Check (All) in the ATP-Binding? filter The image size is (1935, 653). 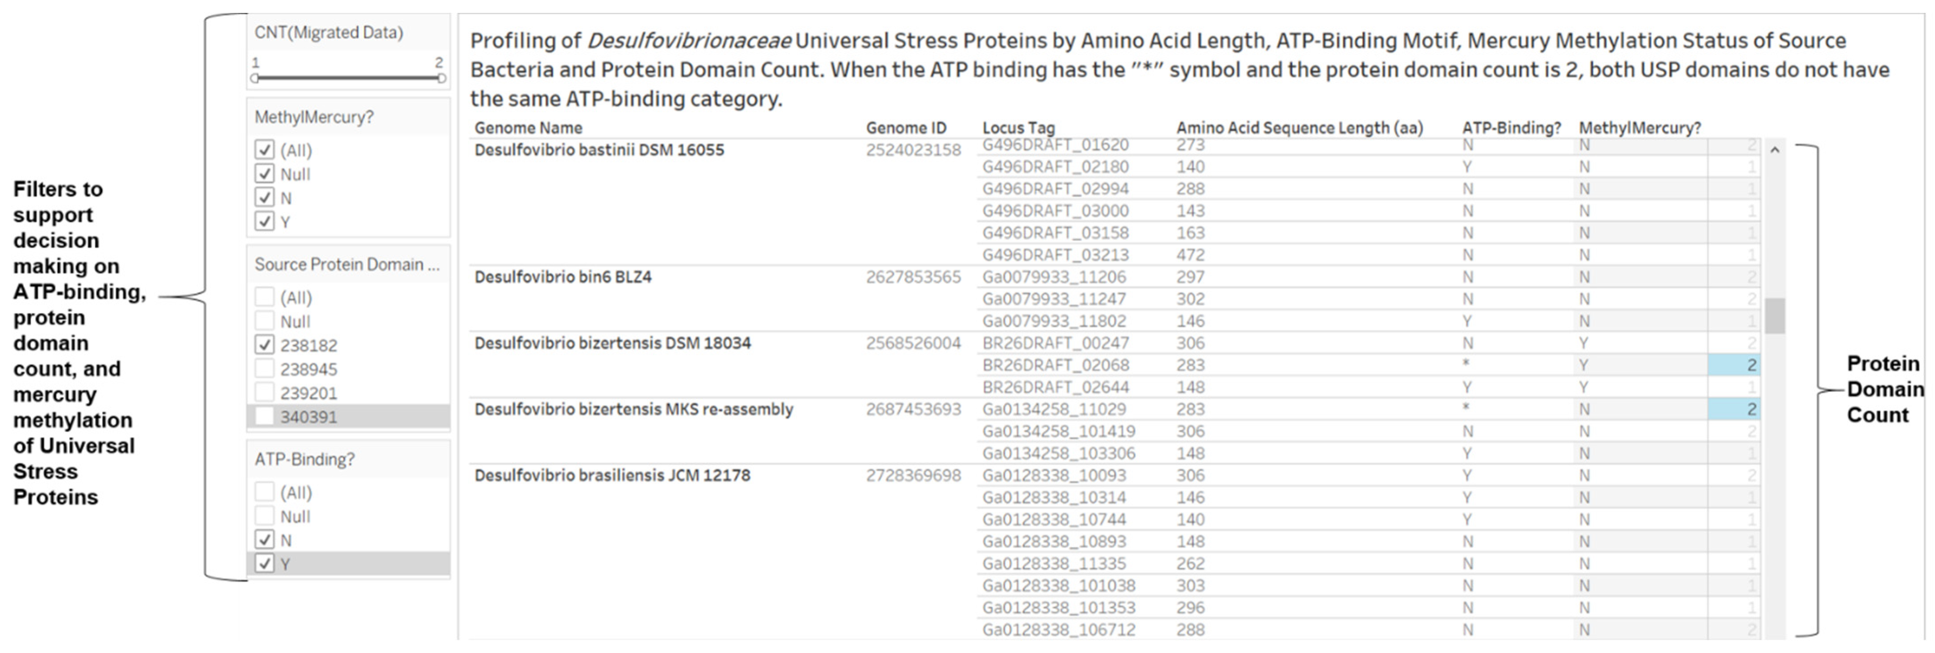264,492
